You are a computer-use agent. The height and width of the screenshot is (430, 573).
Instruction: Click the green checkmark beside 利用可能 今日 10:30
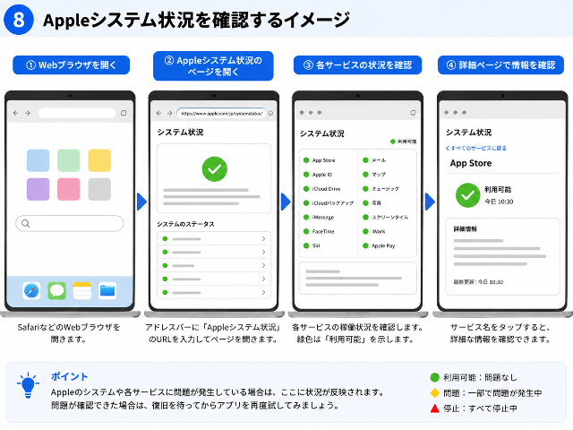467,195
